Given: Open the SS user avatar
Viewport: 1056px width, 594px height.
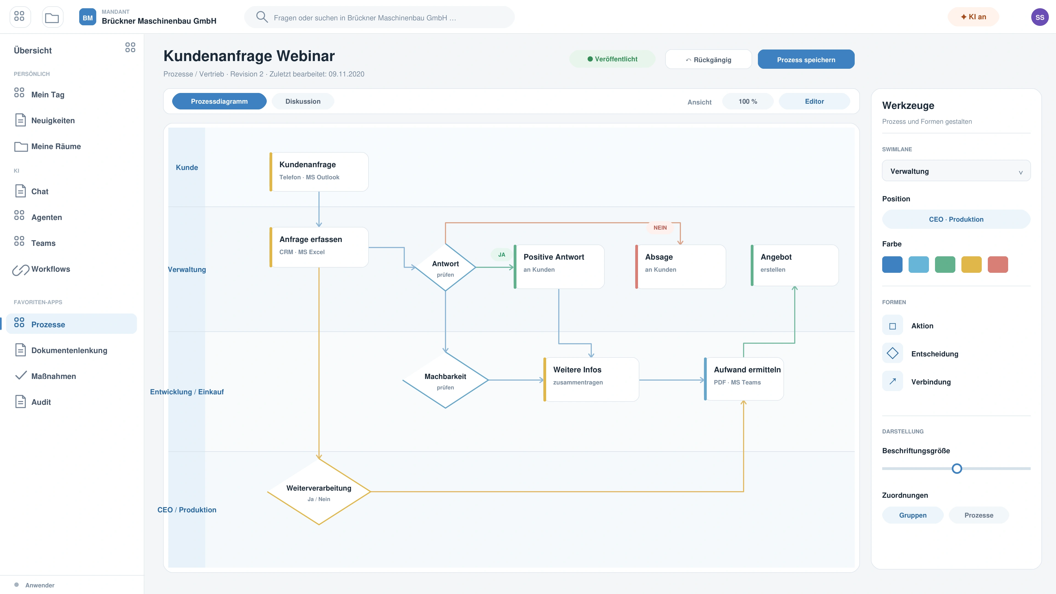Looking at the screenshot, I should pyautogui.click(x=1039, y=17).
